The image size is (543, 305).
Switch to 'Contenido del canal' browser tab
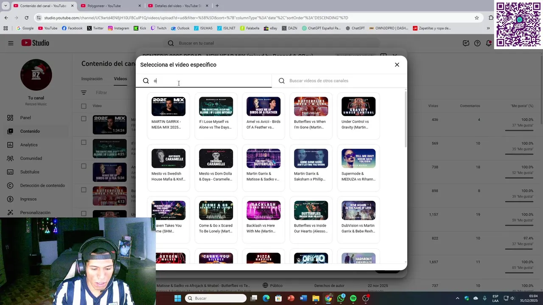pos(42,6)
